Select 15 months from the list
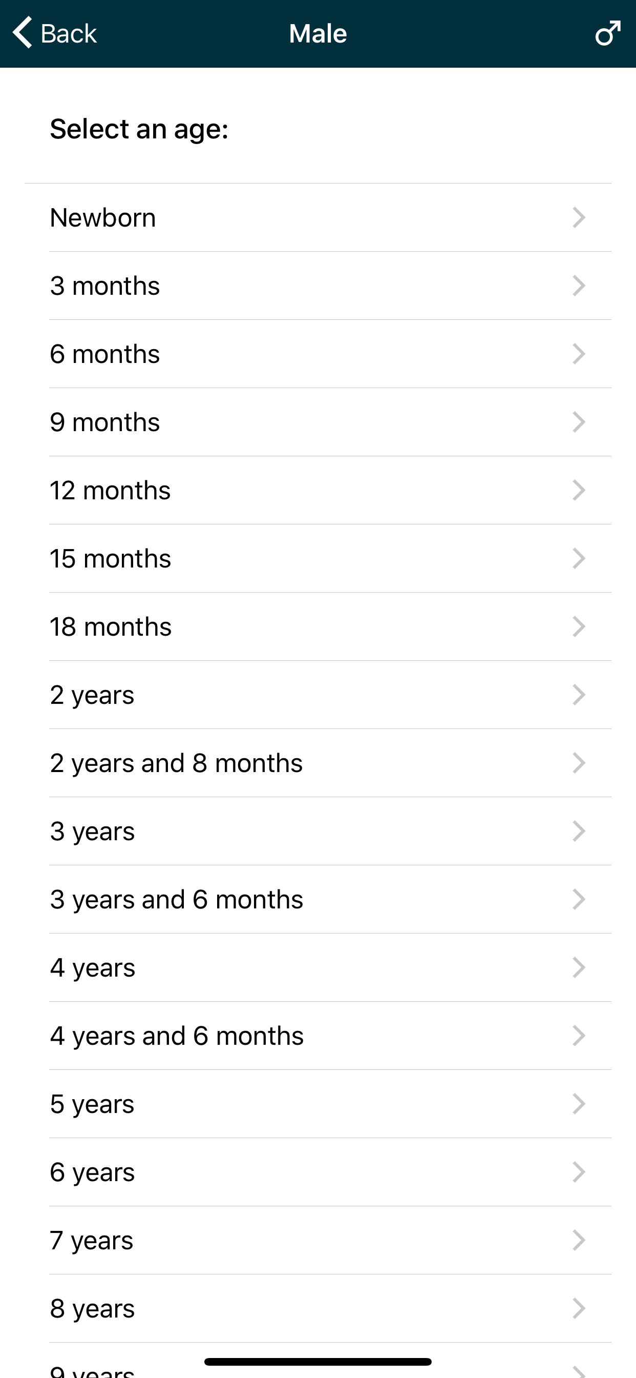Image resolution: width=636 pixels, height=1378 pixels. click(111, 558)
